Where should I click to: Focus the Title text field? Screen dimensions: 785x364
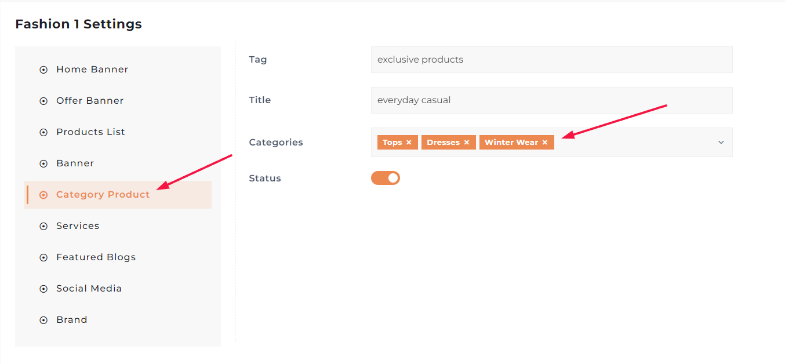(551, 100)
